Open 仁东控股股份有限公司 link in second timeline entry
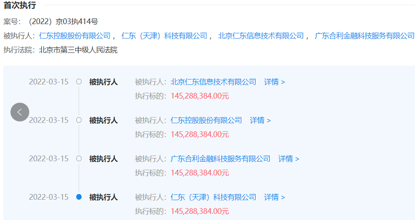Screen dimensions: 415x220 pos(206,120)
